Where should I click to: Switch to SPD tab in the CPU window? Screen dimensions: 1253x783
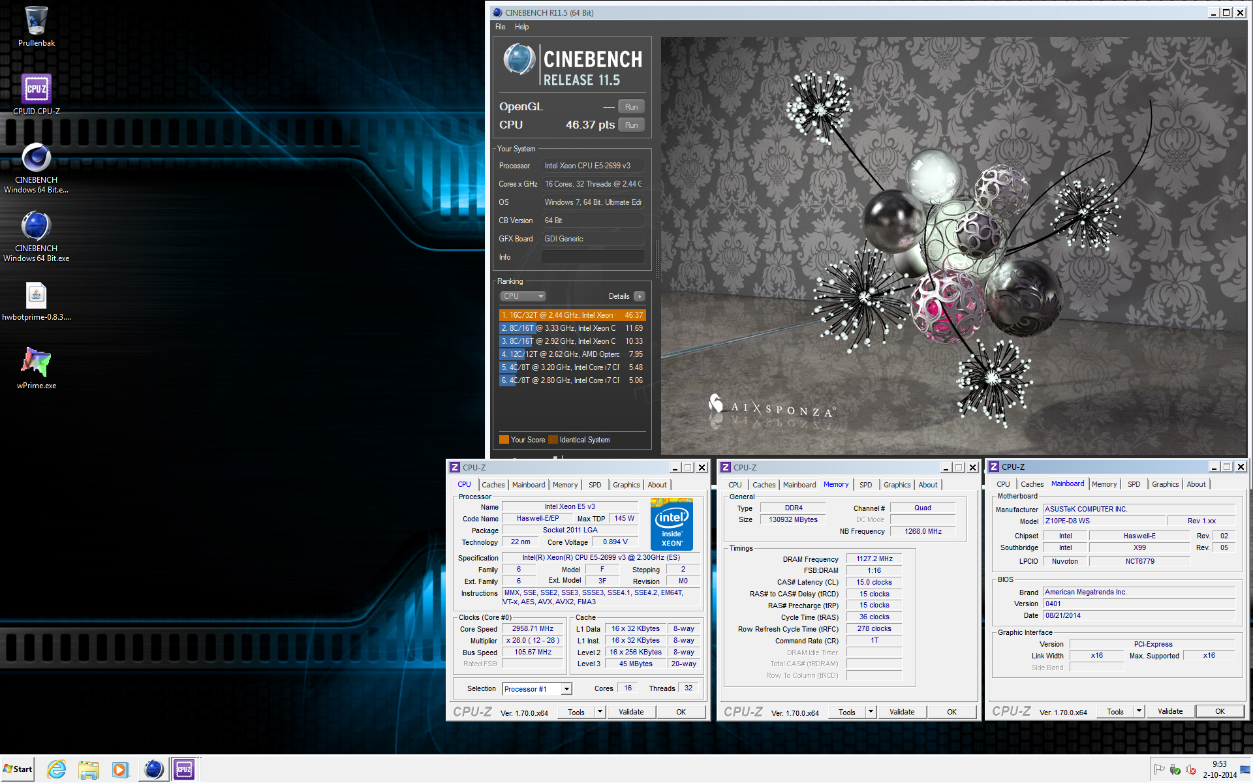click(x=595, y=485)
